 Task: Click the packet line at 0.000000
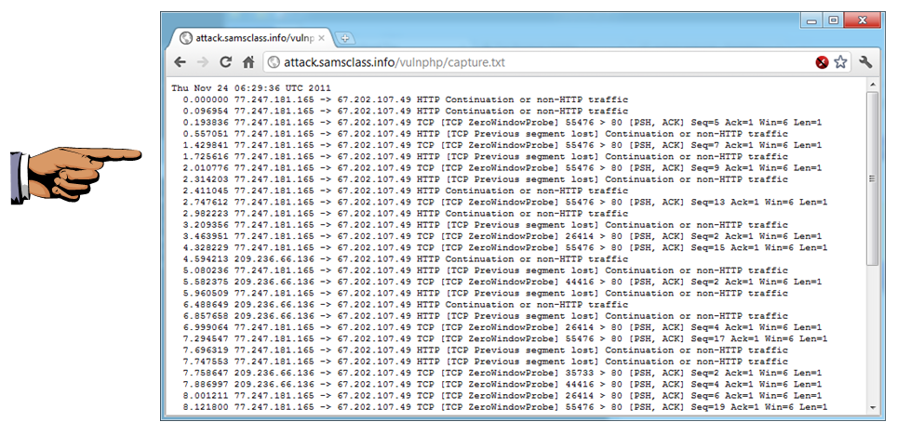tap(405, 99)
